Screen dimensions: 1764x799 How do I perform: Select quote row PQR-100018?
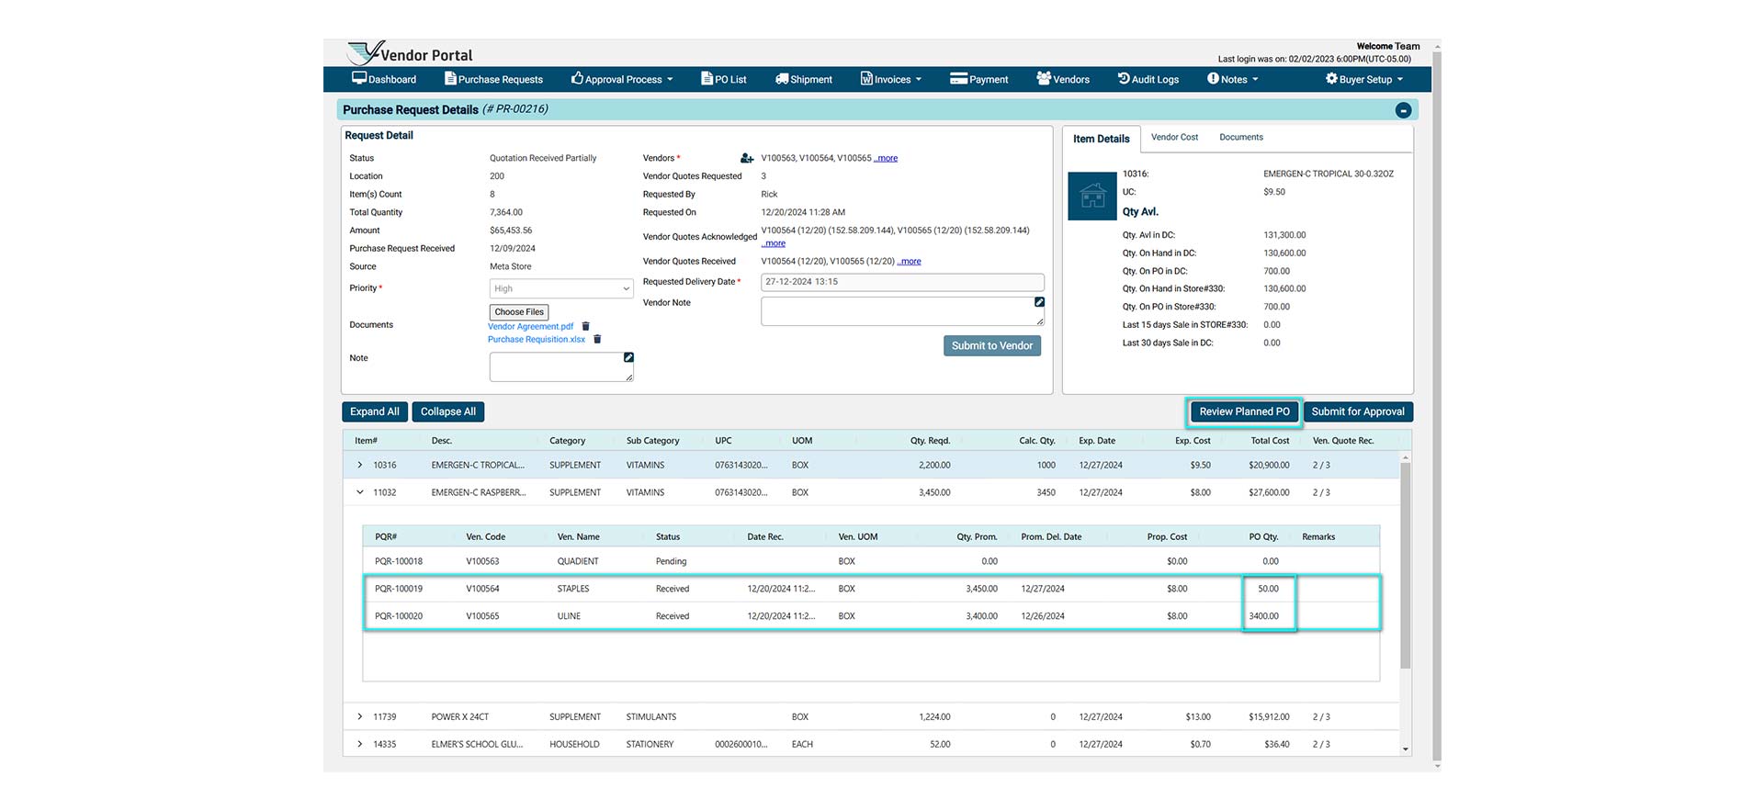tap(871, 561)
